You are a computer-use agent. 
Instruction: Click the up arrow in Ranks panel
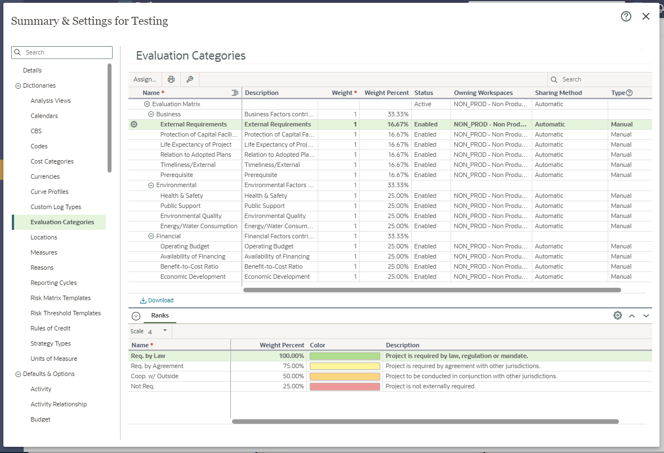632,316
